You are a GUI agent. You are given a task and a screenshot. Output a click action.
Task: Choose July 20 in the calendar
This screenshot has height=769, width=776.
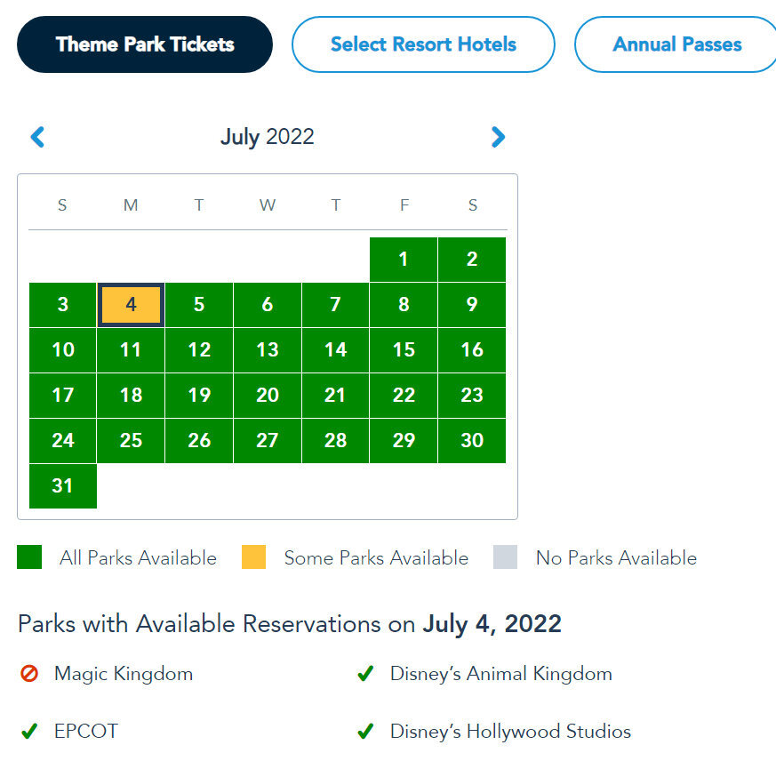pyautogui.click(x=268, y=396)
